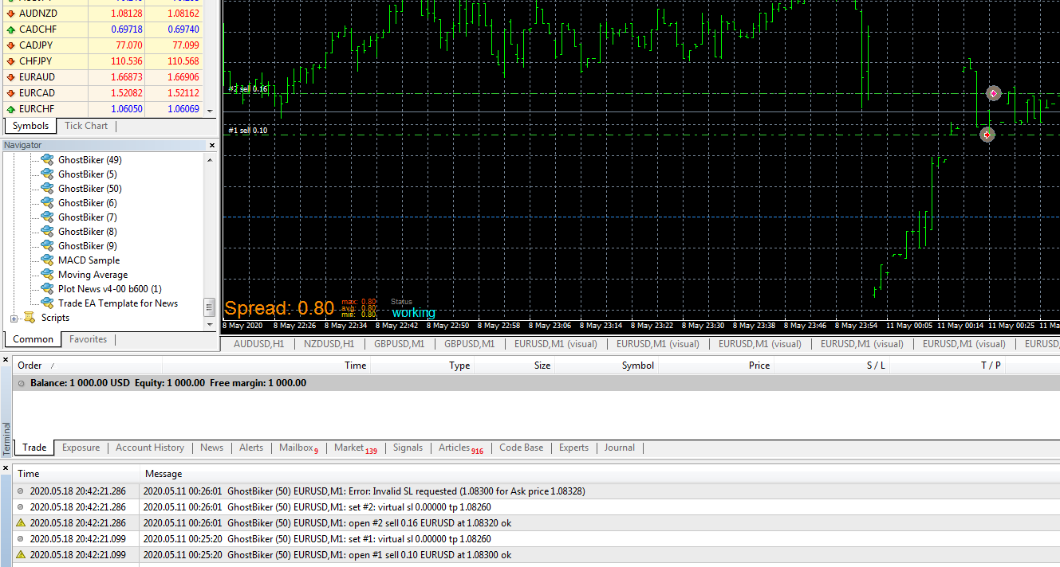The height and width of the screenshot is (567, 1060).
Task: Click warning icon of 'open #1 sell' log row
Action: [21, 555]
